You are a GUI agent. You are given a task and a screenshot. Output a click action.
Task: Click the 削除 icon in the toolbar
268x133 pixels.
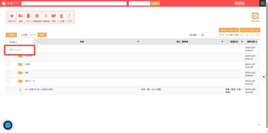tap(54, 16)
